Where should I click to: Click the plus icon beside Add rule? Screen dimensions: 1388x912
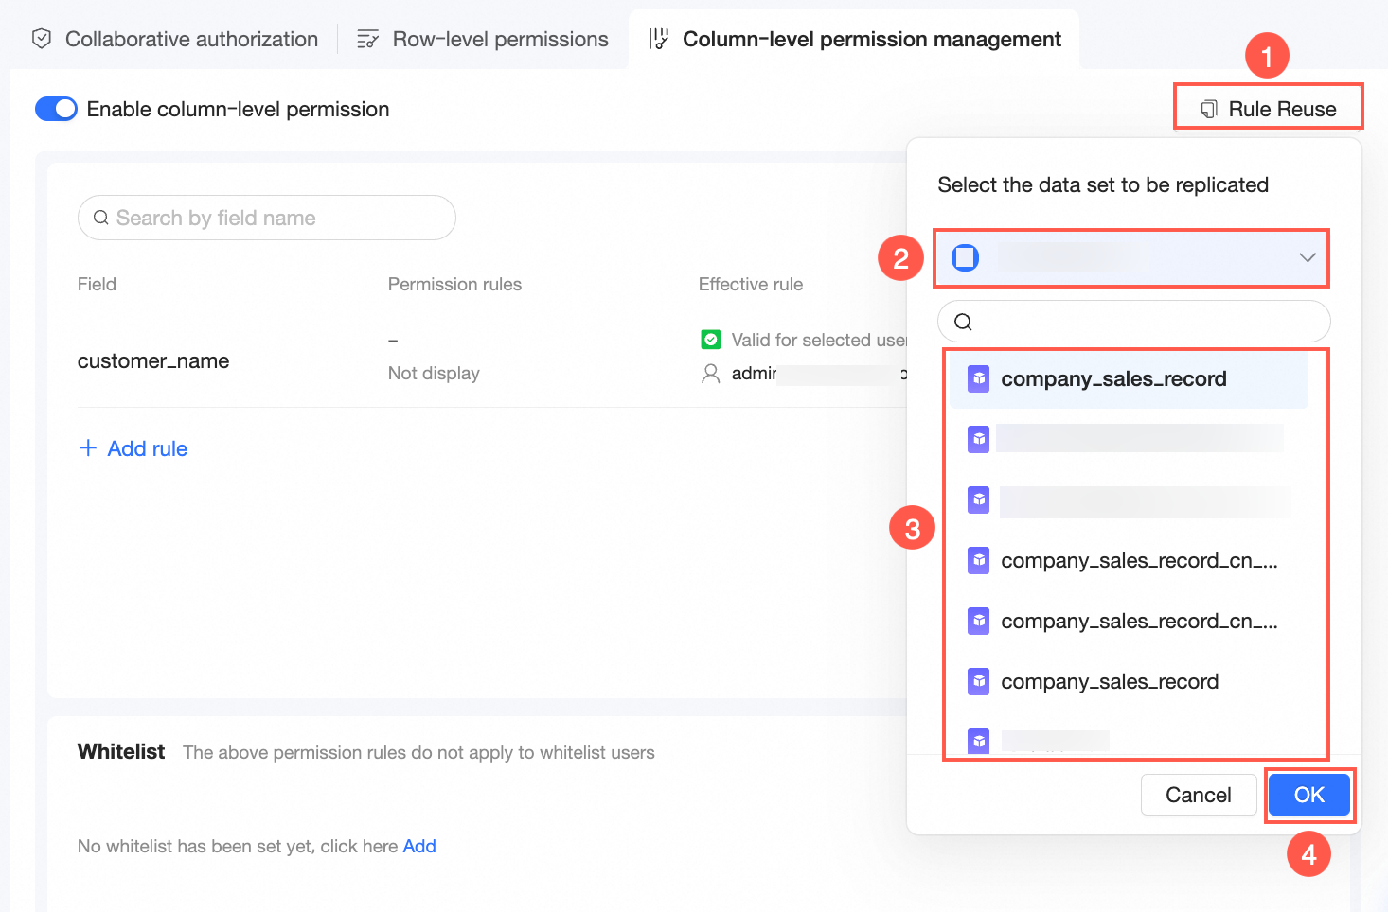pyautogui.click(x=88, y=447)
